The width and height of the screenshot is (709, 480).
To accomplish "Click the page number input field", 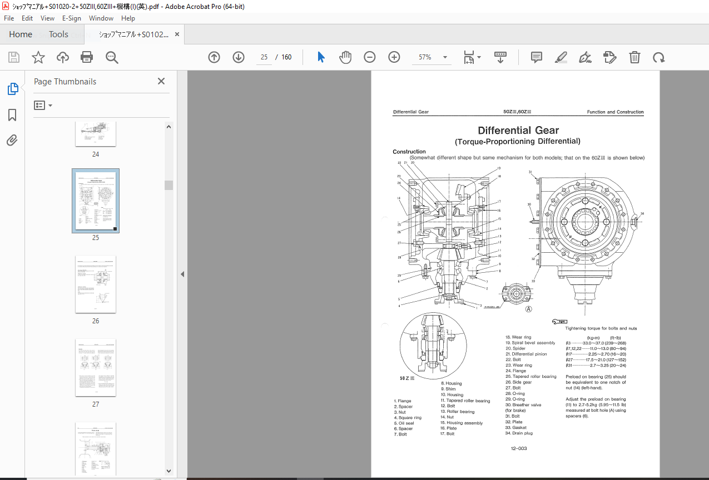I will click(264, 57).
